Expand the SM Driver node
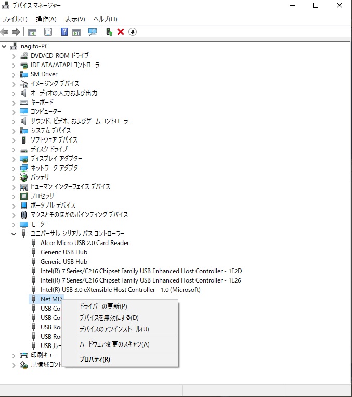Image resolution: width=352 pixels, height=397 pixels. (x=14, y=75)
